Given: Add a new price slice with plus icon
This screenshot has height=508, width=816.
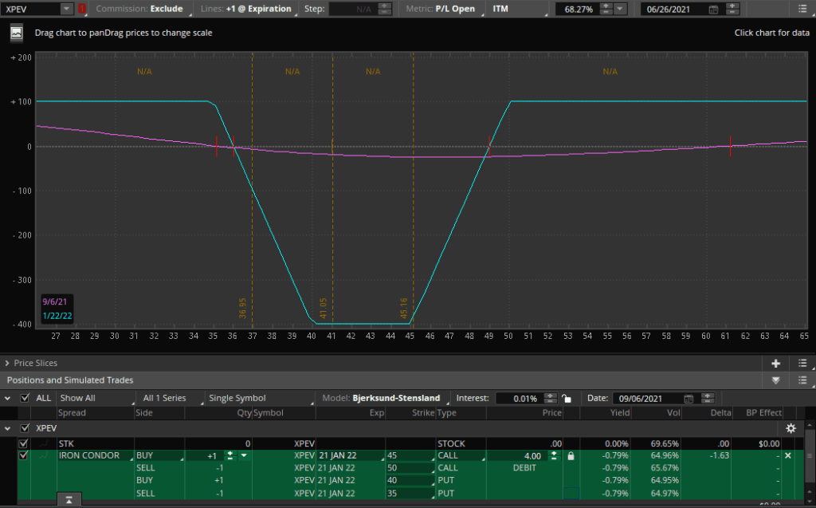Looking at the screenshot, I should [775, 363].
